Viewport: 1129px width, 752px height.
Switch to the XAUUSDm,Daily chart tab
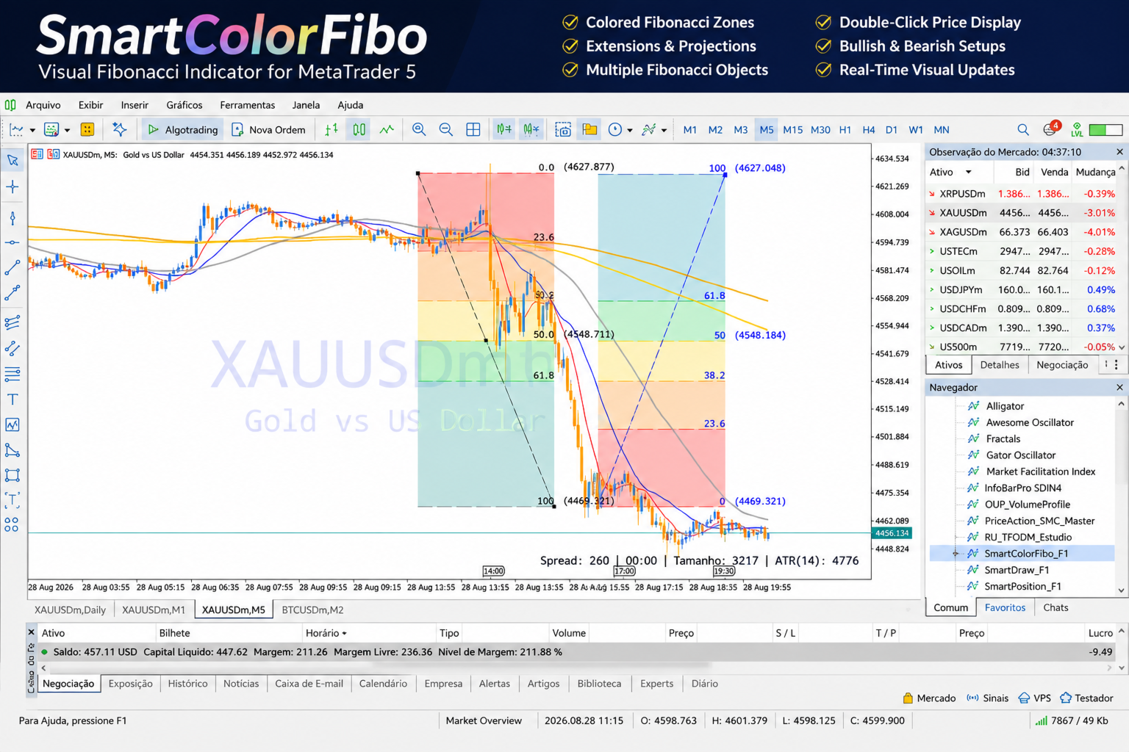70,610
